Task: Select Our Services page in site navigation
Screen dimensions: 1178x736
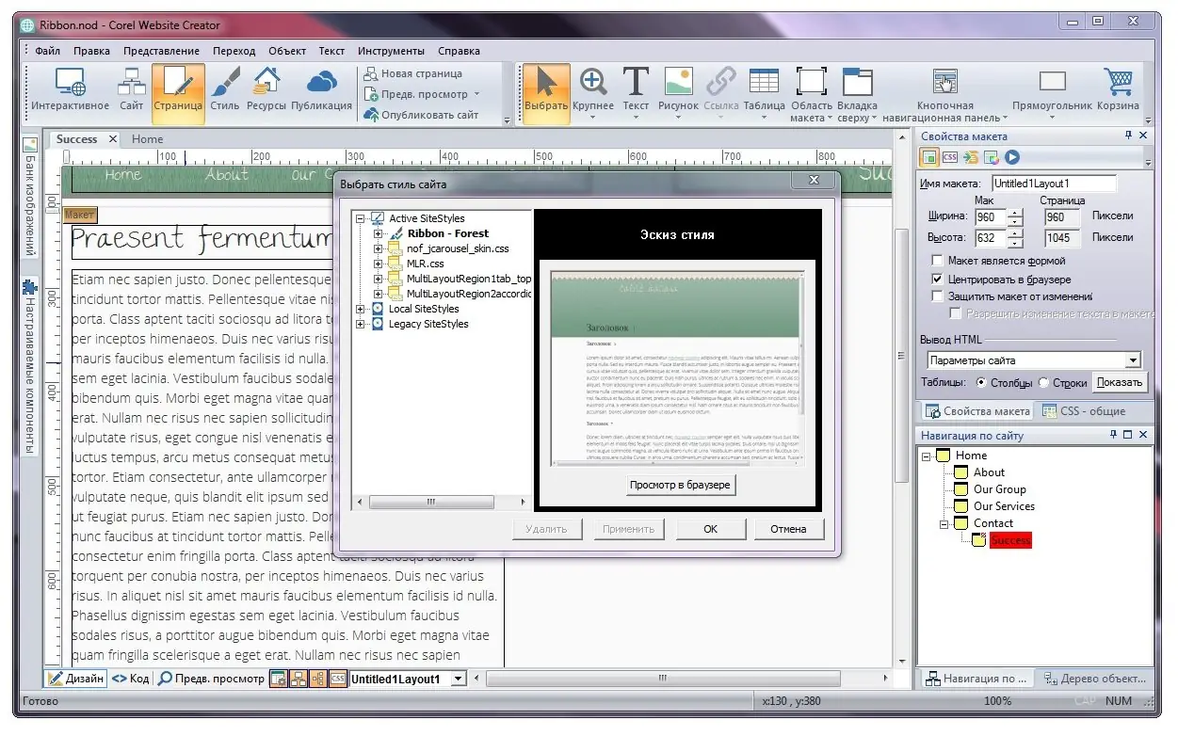Action: [x=1004, y=506]
